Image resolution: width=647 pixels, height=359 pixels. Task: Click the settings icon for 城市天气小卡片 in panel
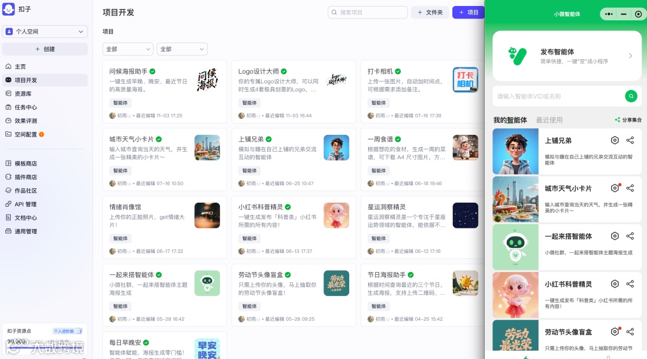(615, 188)
